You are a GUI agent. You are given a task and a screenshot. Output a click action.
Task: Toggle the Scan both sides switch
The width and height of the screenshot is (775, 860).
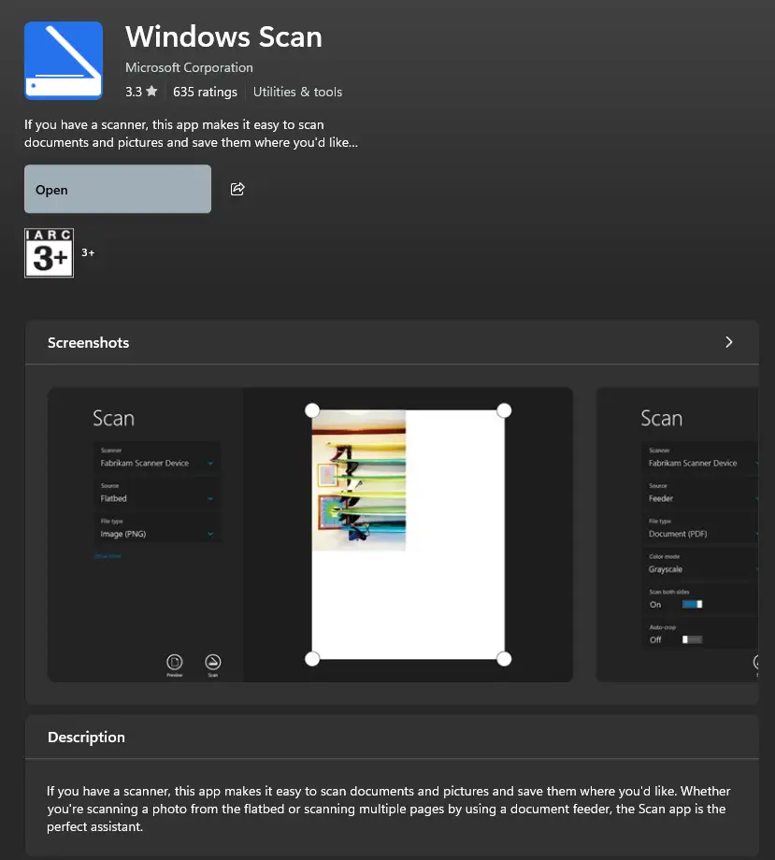click(692, 604)
